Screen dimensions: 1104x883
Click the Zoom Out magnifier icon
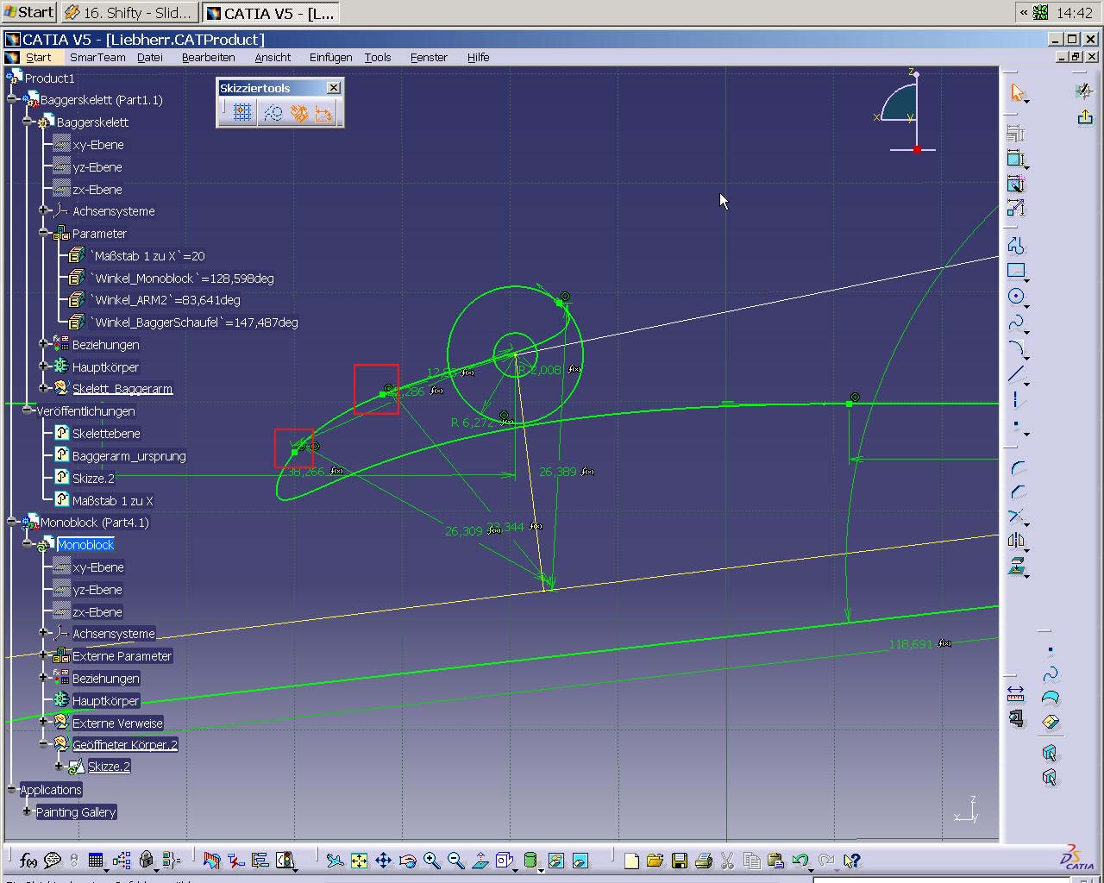455,860
